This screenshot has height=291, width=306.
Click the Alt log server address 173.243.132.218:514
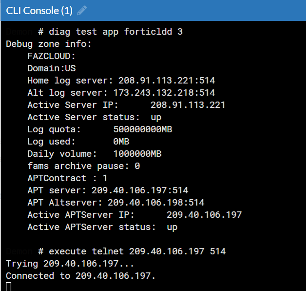point(164,93)
